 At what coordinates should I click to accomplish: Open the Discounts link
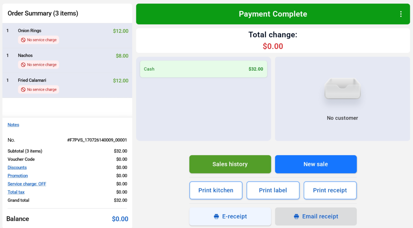coord(17,168)
